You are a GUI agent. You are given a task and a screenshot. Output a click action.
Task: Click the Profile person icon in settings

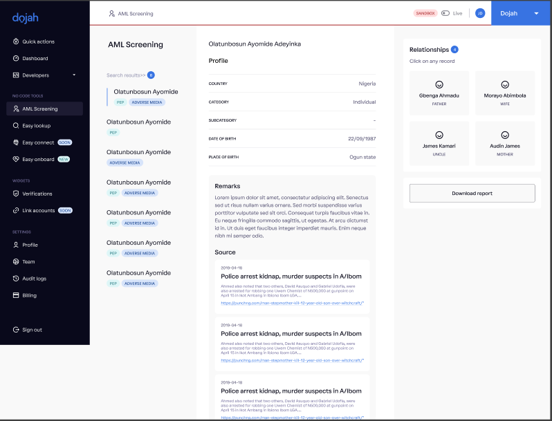(x=16, y=245)
